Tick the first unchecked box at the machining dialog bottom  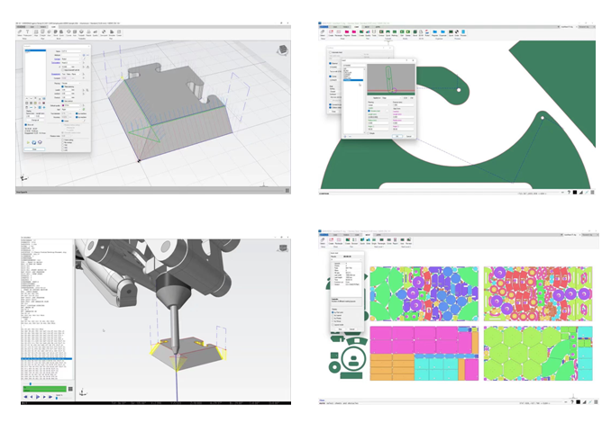coord(64,139)
